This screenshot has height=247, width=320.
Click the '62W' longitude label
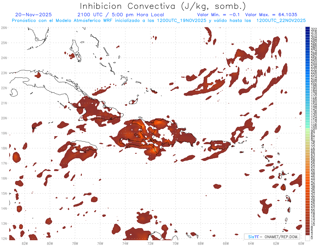[276, 243]
